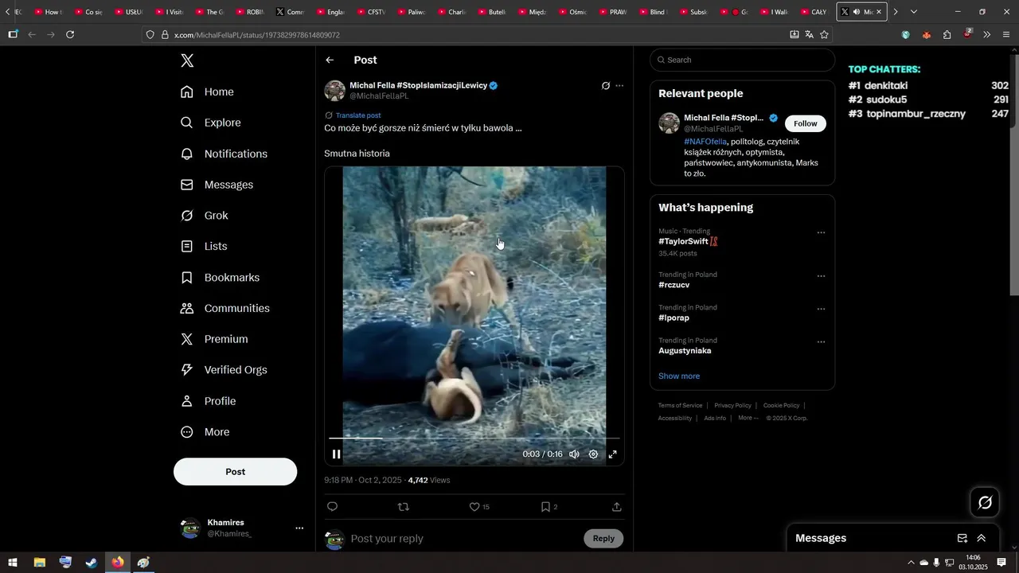The image size is (1019, 573).
Task: Expand the More footer menu
Action: (747, 418)
